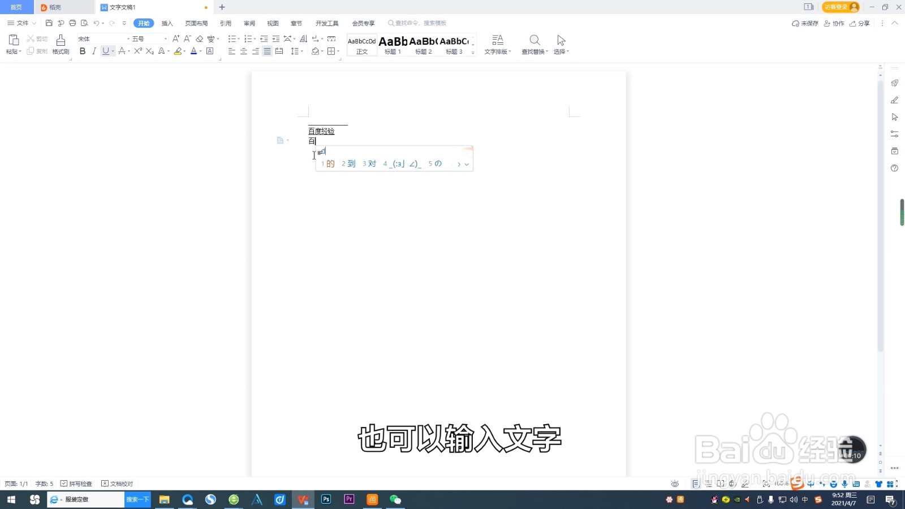Switch to the Page Layout (页面布局) tab
905x509 pixels.
tap(196, 23)
